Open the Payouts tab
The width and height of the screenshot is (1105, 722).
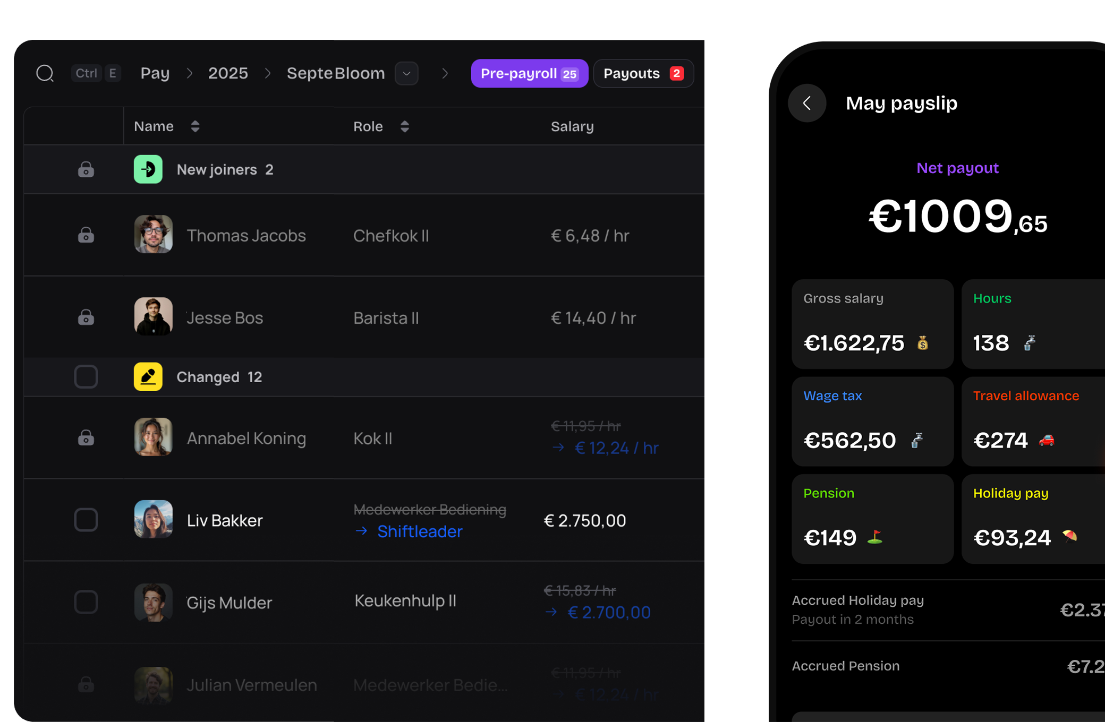pos(643,73)
